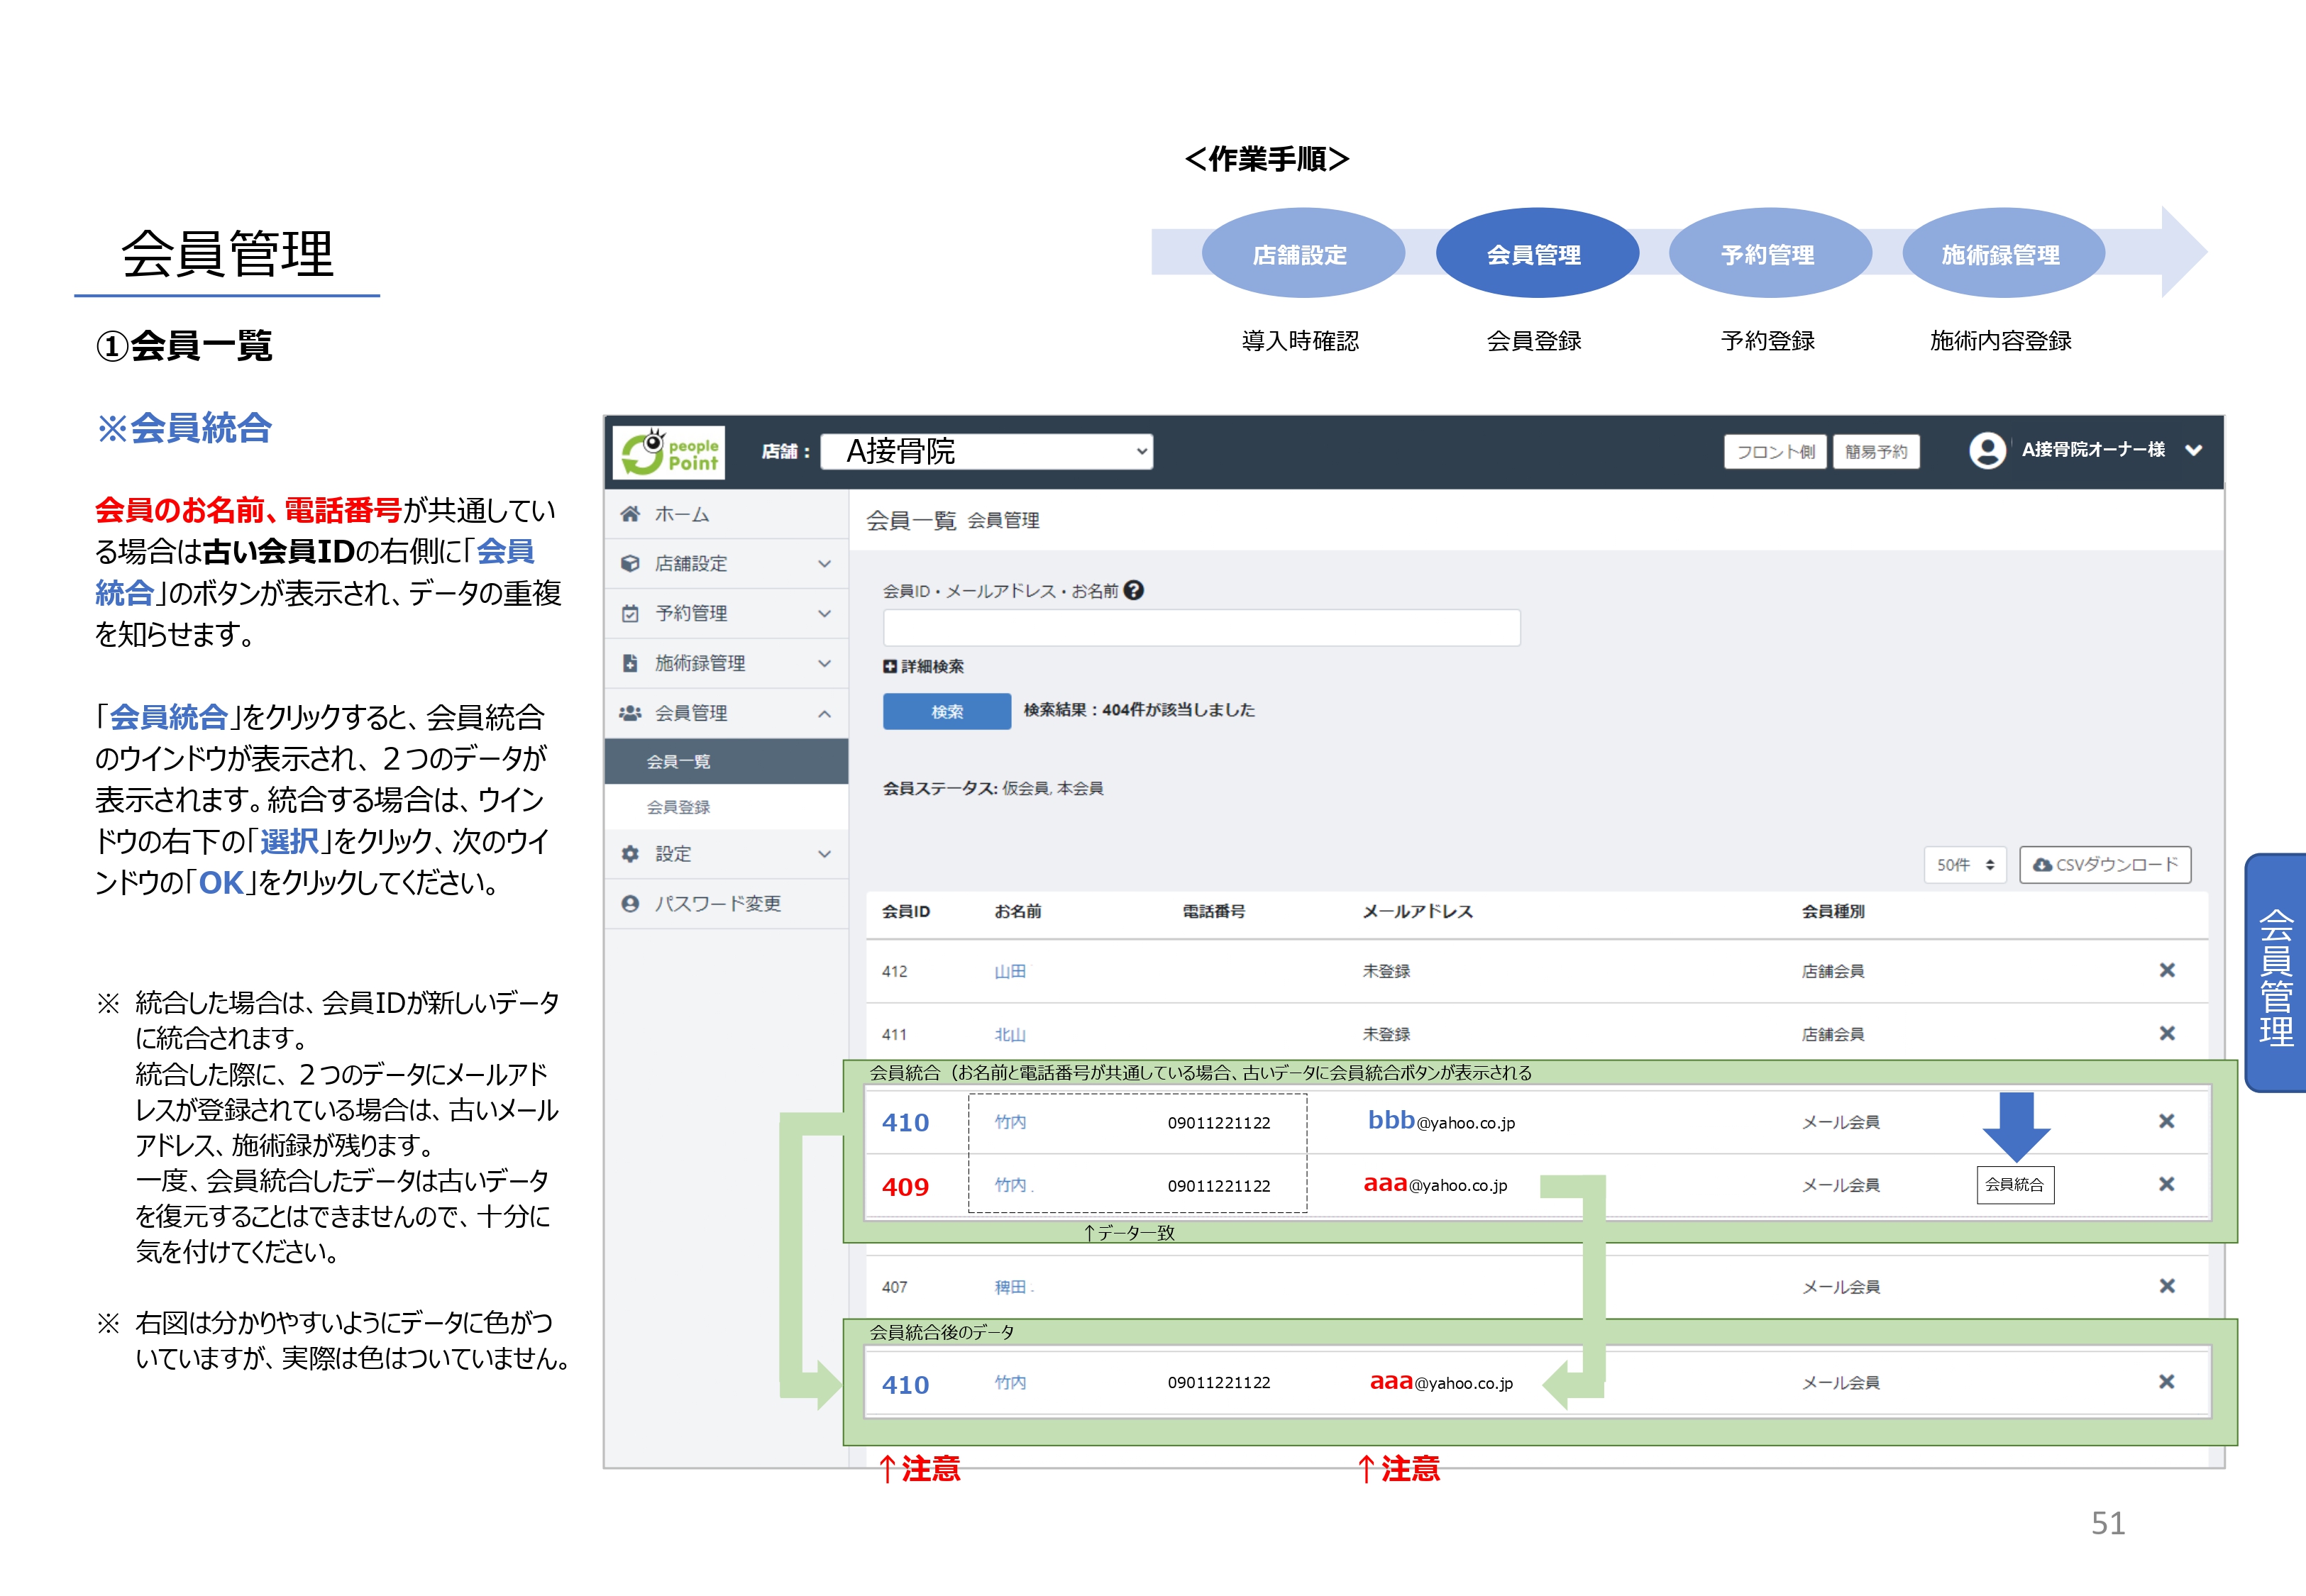Expand the 予約管理 sidebar chevron
Viewport: 2306px width, 1596px height.
[x=824, y=613]
